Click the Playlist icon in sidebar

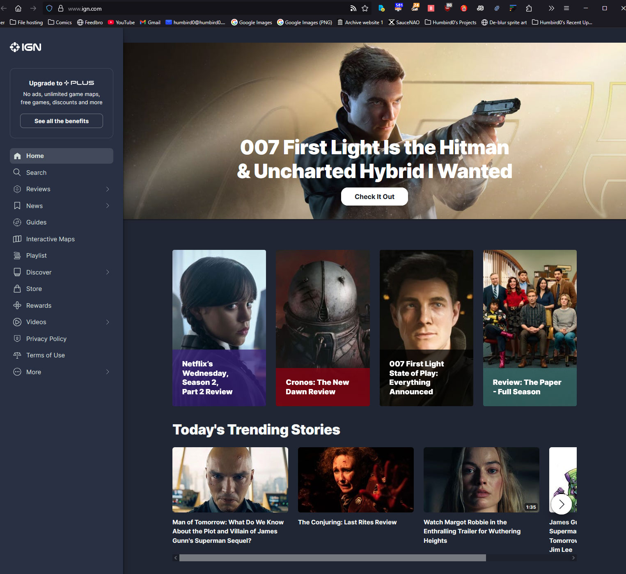[x=17, y=256]
